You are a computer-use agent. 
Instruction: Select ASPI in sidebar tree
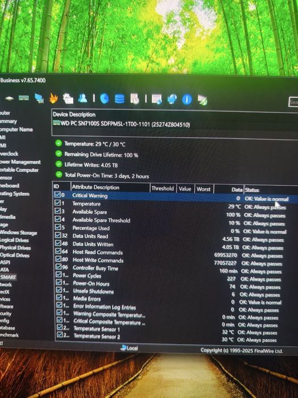tap(5, 262)
